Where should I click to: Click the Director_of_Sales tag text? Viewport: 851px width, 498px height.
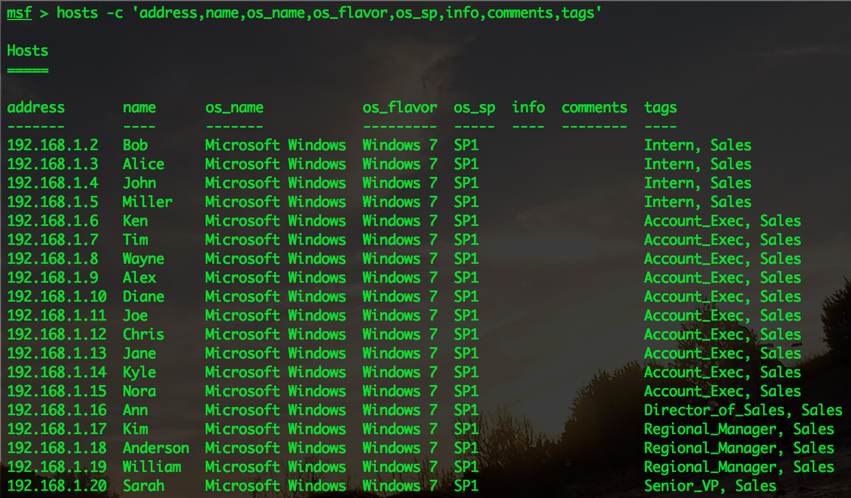[717, 410]
